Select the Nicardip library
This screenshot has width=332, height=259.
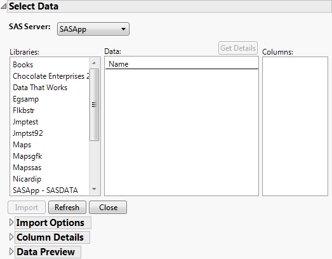point(27,179)
